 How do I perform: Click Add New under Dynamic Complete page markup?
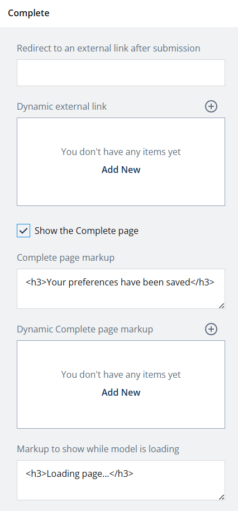pyautogui.click(x=121, y=392)
